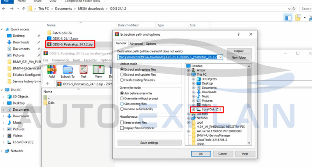Open WinRAR Favorites menu
The width and height of the screenshot is (312, 167).
(90, 60)
